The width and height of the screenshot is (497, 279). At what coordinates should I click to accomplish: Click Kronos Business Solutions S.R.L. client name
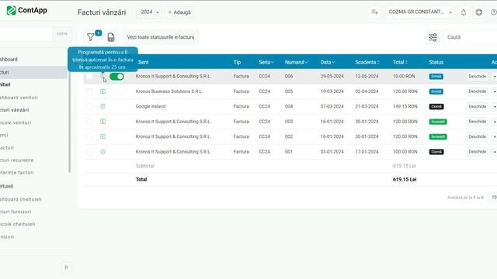coord(169,91)
